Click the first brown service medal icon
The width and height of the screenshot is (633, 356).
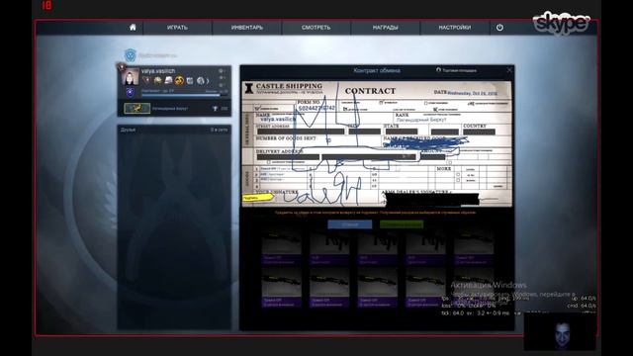(x=146, y=80)
